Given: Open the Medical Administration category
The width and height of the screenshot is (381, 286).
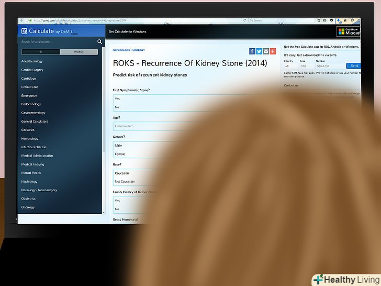Looking at the screenshot, I should 37,156.
